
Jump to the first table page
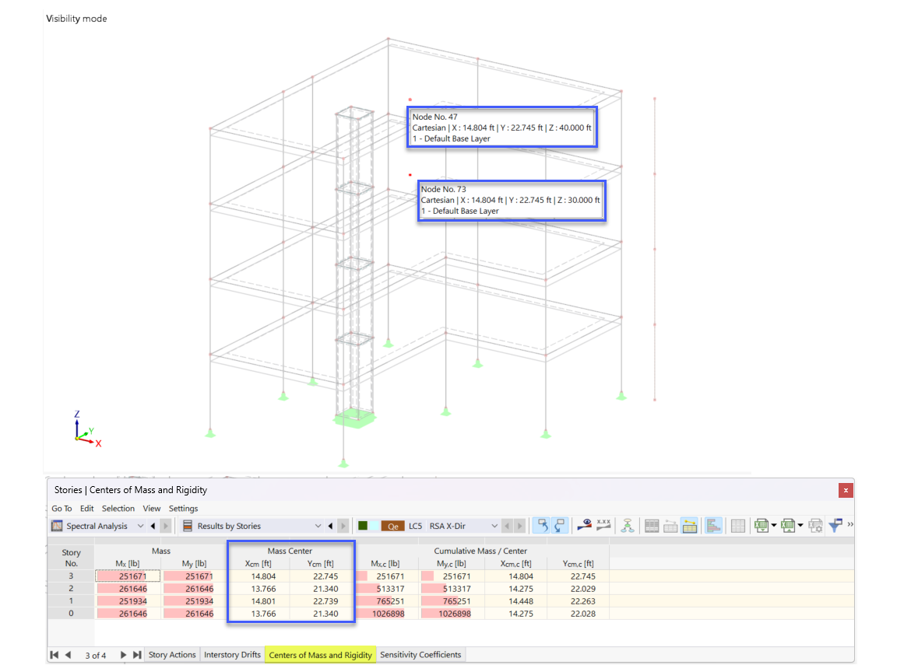click(55, 655)
